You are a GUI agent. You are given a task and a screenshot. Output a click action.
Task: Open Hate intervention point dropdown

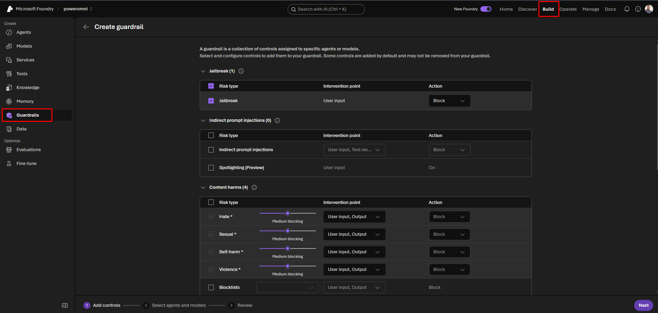click(354, 217)
